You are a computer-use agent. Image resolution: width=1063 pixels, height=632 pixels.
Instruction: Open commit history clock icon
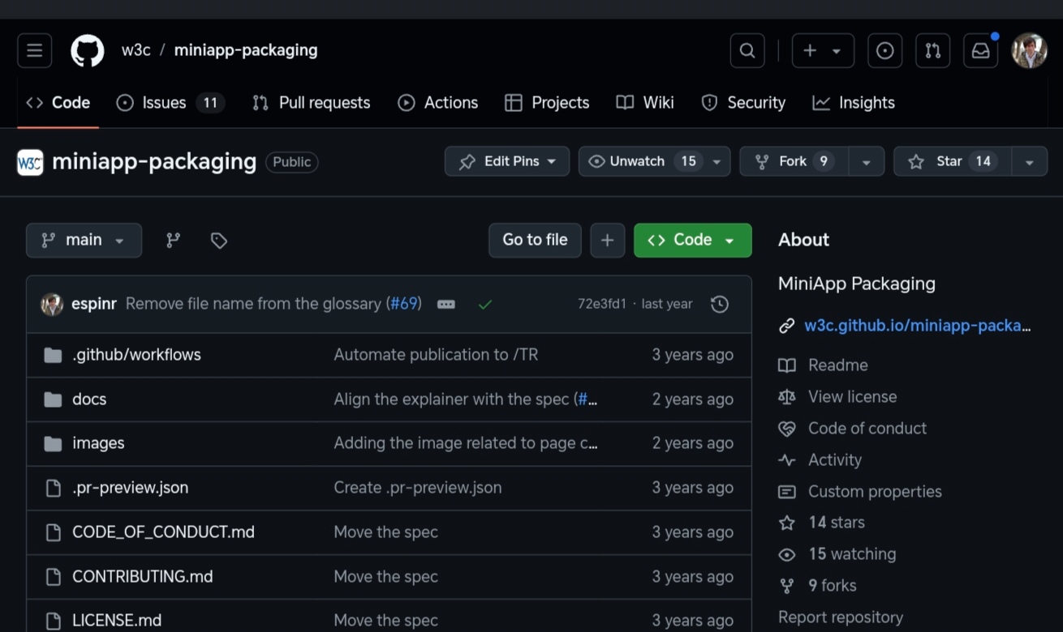pyautogui.click(x=720, y=304)
